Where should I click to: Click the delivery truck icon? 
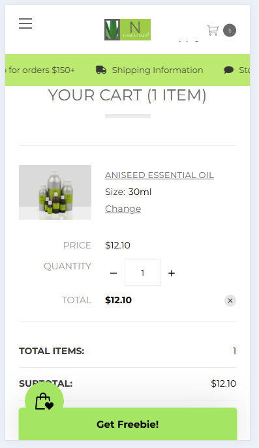(101, 70)
